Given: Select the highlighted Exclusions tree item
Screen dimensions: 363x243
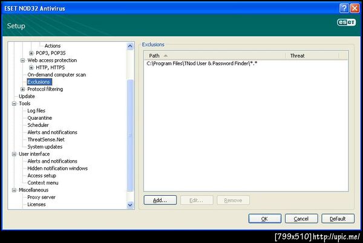Looking at the screenshot, I should click(39, 82).
